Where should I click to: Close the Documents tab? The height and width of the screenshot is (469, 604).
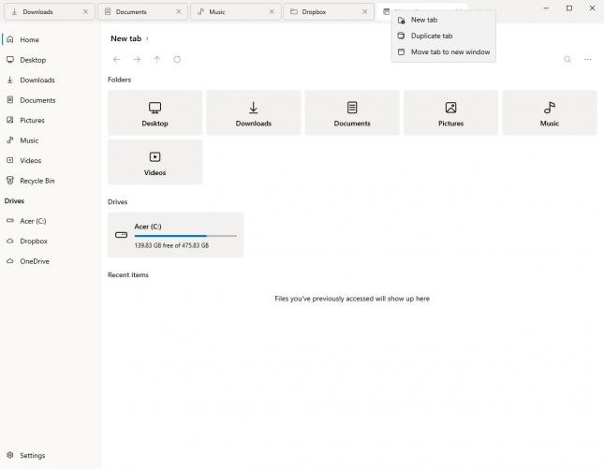point(179,12)
